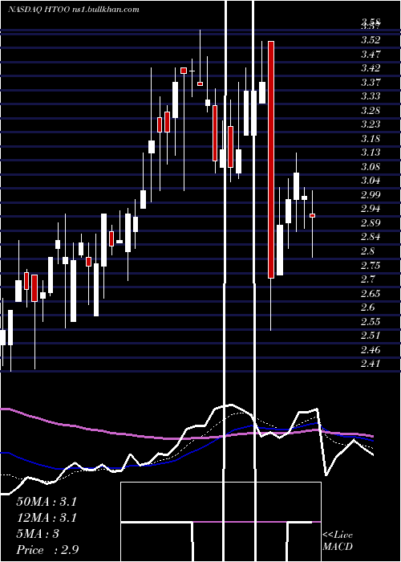Viewport: 401px width, 562px height.
Task: Click the 3.13 price axis label
Action: click(371, 153)
